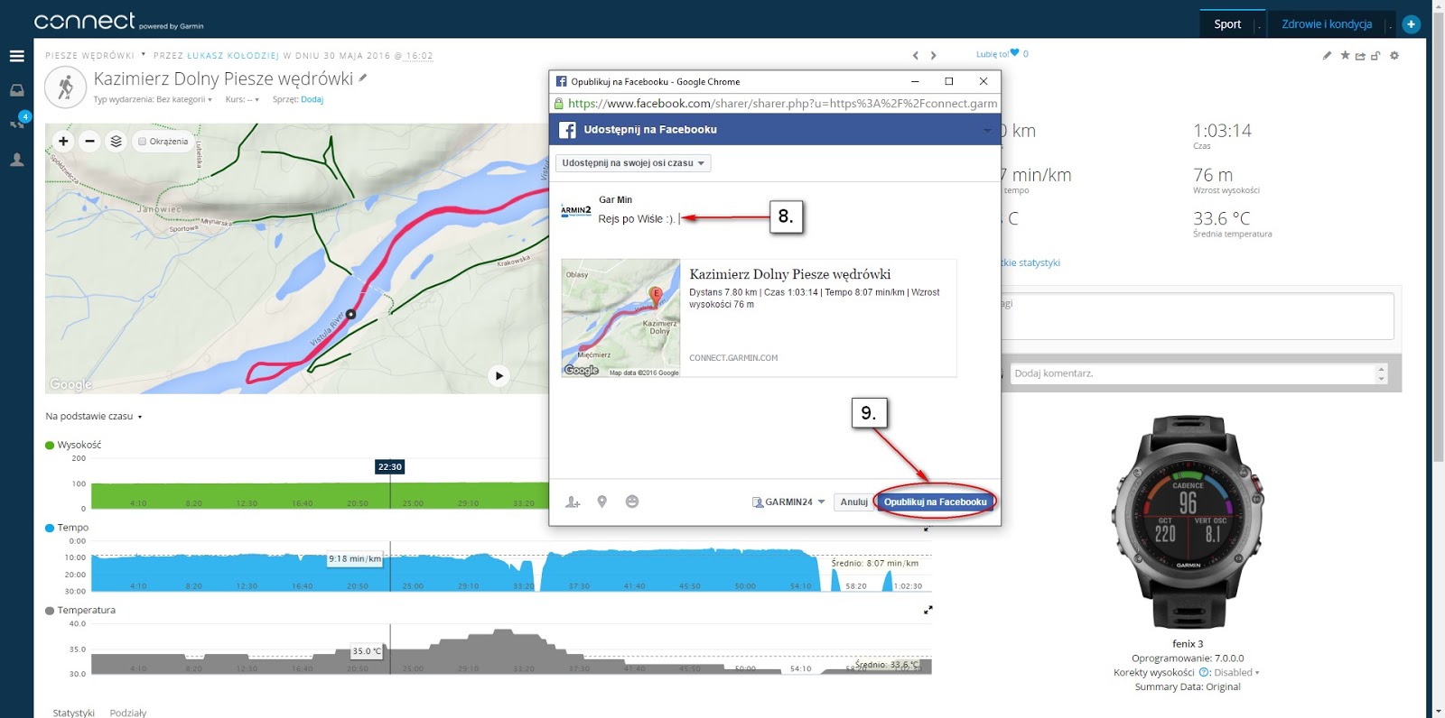Expand the Temperatura chart fullscreen
The width and height of the screenshot is (1445, 718).
pos(928,610)
